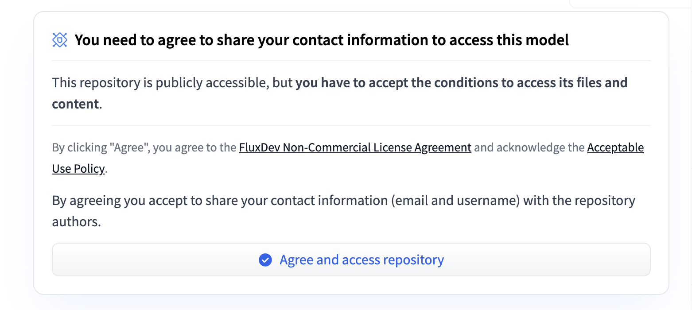The image size is (692, 310).
Task: Click the words "Use Policy" on the second line
Action: tap(78, 169)
